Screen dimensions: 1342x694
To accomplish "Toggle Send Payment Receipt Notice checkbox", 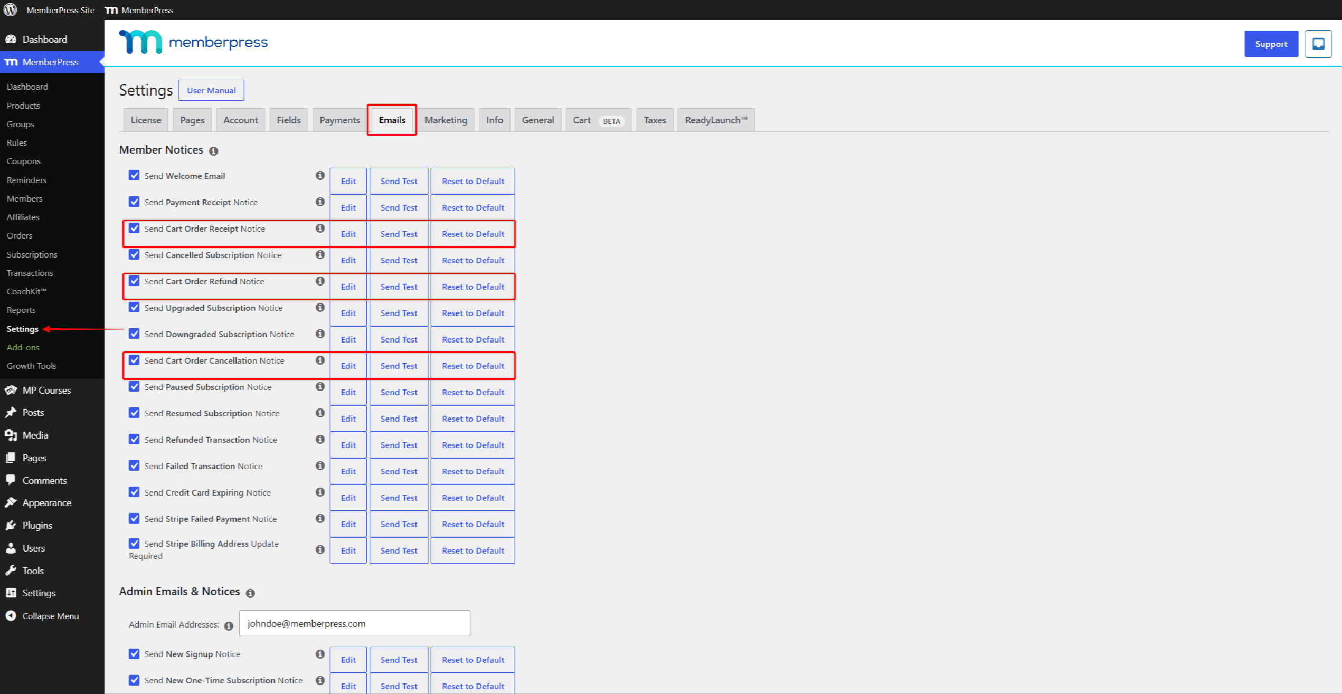I will [134, 202].
